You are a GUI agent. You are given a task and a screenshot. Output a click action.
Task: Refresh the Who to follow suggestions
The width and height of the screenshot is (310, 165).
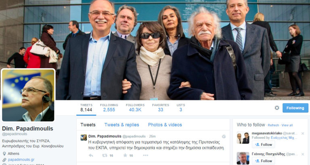point(273,125)
